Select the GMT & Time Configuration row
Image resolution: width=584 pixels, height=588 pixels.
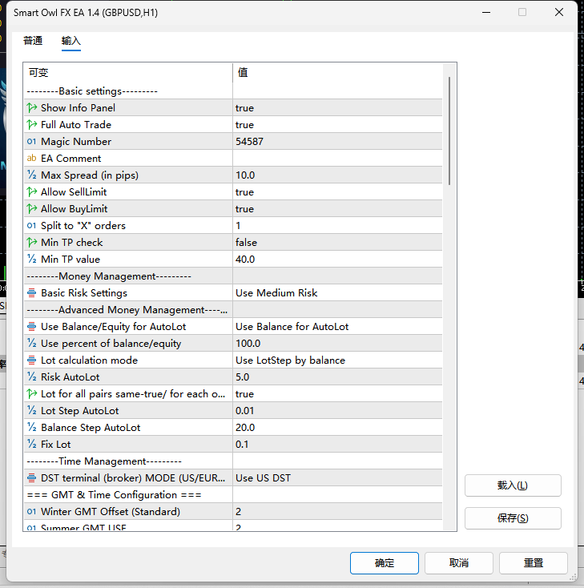tap(233, 495)
